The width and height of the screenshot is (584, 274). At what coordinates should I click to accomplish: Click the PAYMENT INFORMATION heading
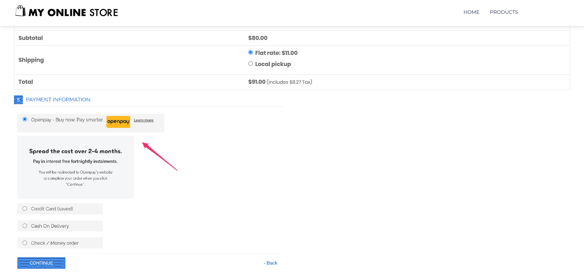click(58, 100)
